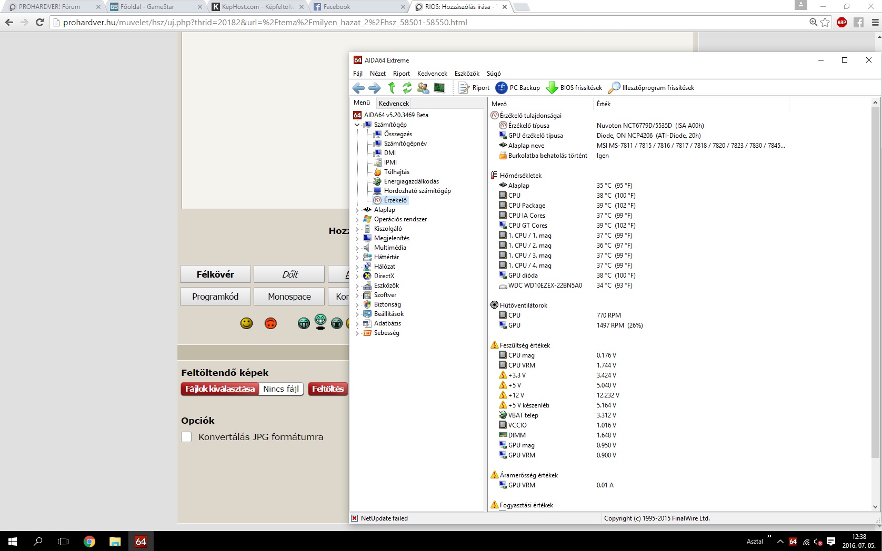Expand the Megjelenítés tree node
Screen dimensions: 882x551
(x=357, y=239)
